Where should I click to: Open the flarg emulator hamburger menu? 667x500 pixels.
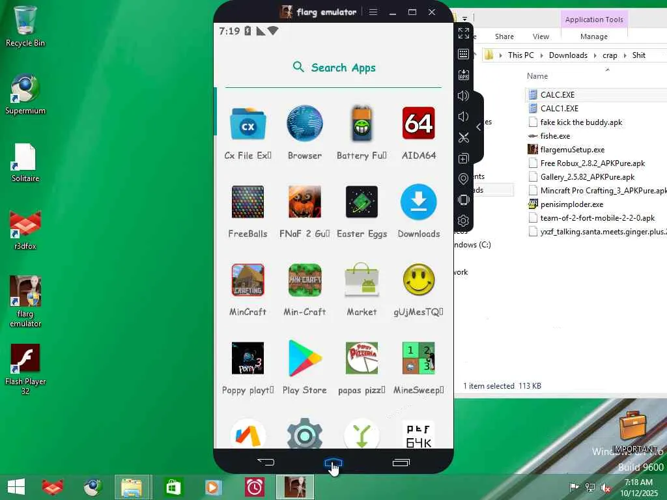(x=373, y=12)
